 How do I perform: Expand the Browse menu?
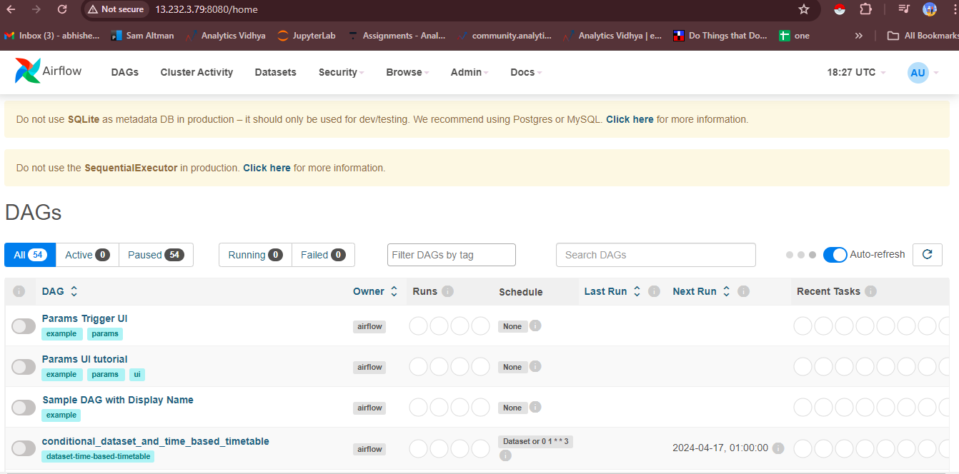407,72
